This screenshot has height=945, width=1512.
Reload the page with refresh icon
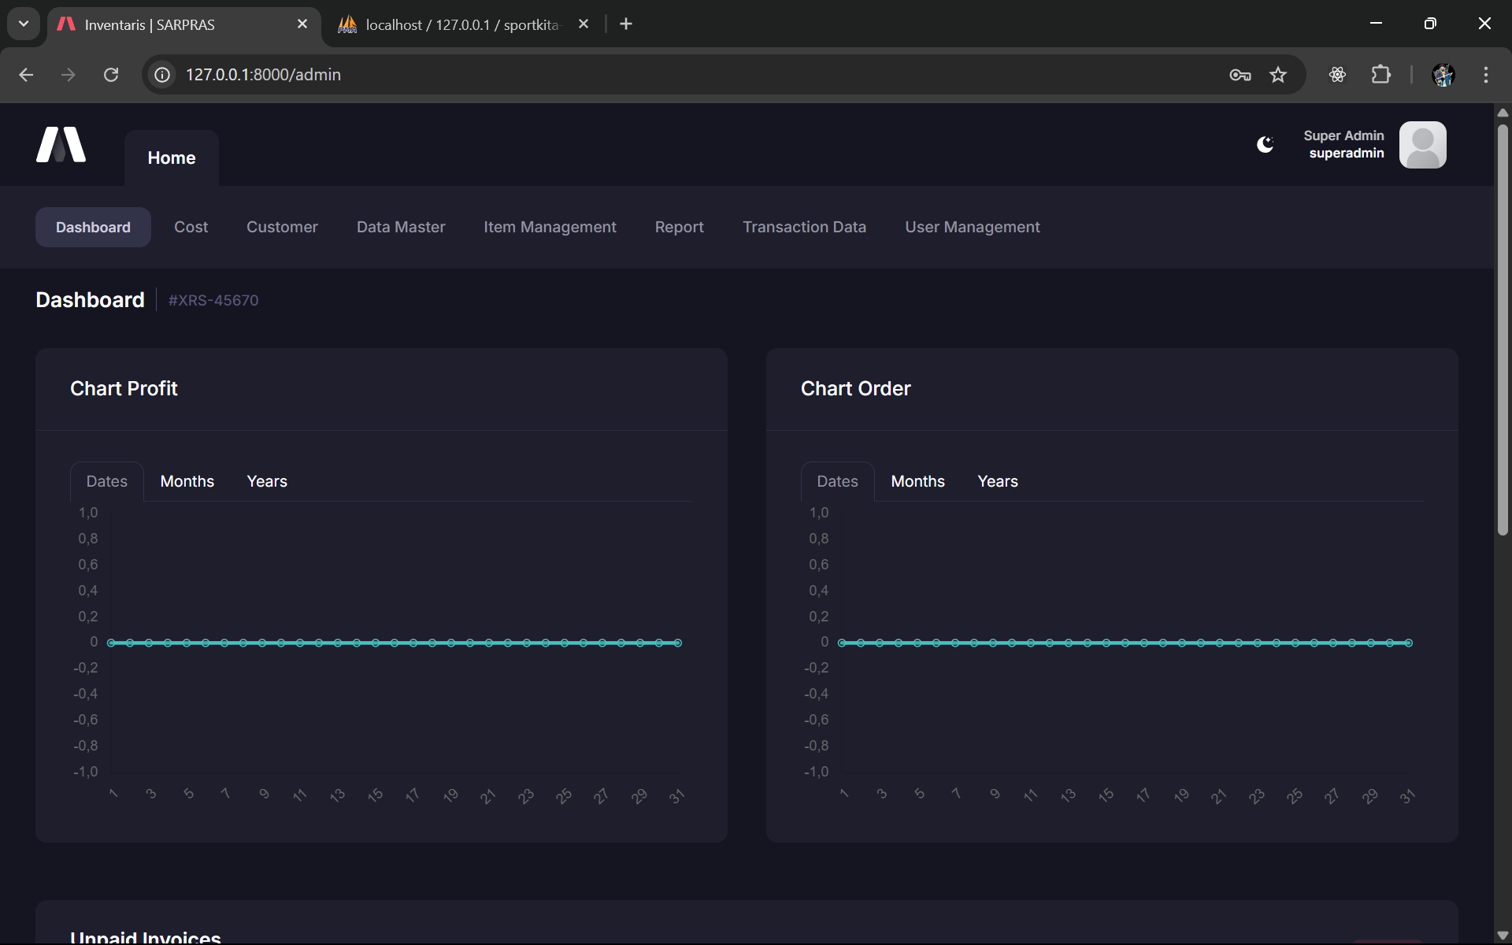(x=111, y=75)
